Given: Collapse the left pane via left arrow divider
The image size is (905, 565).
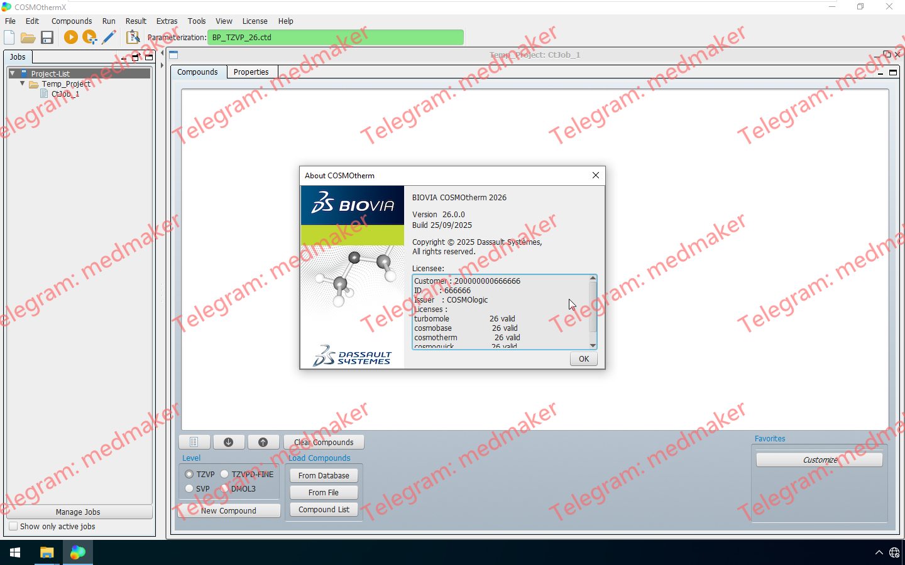Looking at the screenshot, I should tap(162, 54).
